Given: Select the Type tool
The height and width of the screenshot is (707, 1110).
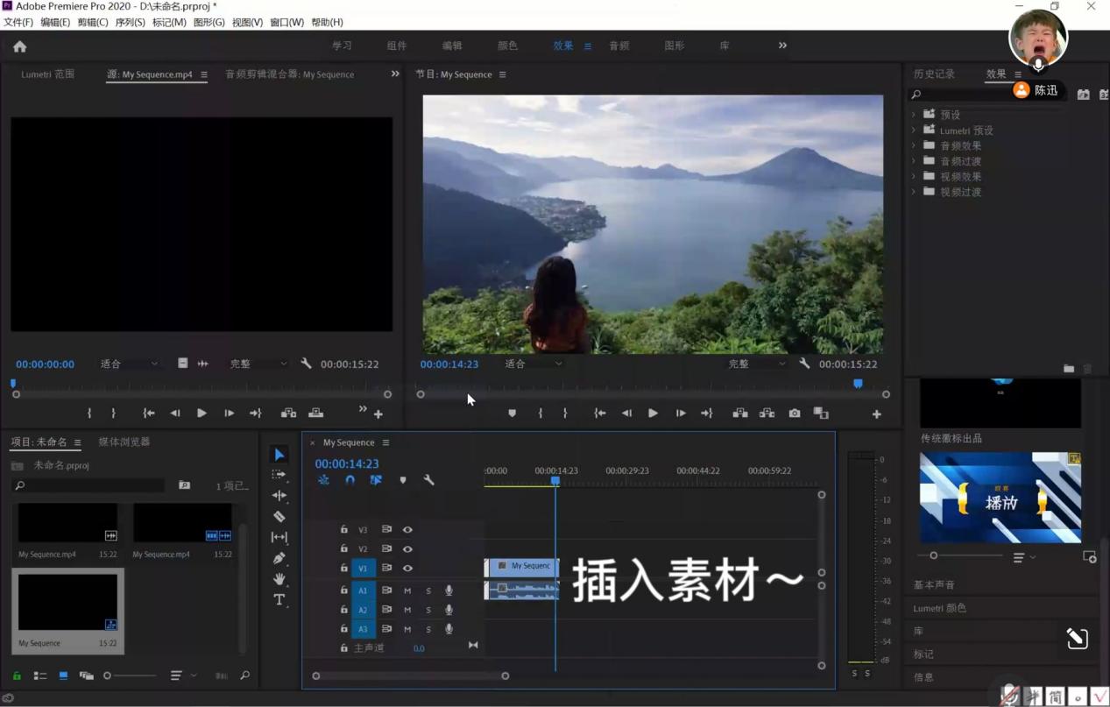Looking at the screenshot, I should tap(279, 600).
